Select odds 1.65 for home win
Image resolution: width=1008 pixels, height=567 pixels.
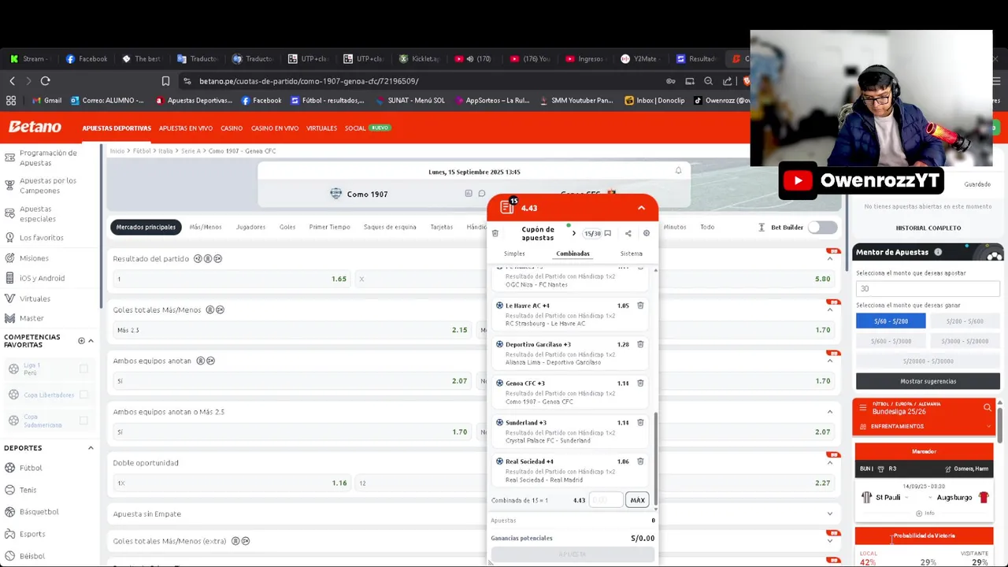click(230, 279)
